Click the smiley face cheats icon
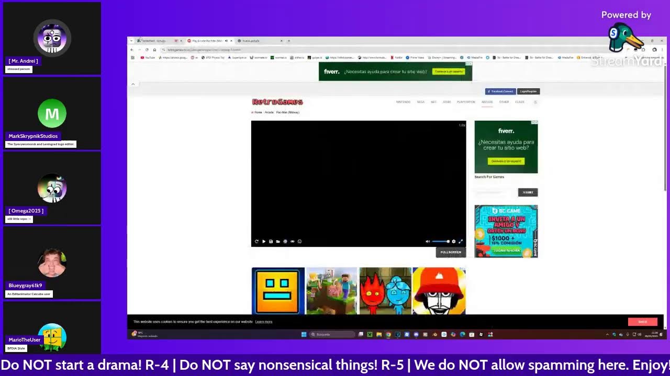The height and width of the screenshot is (376, 670). (x=299, y=241)
